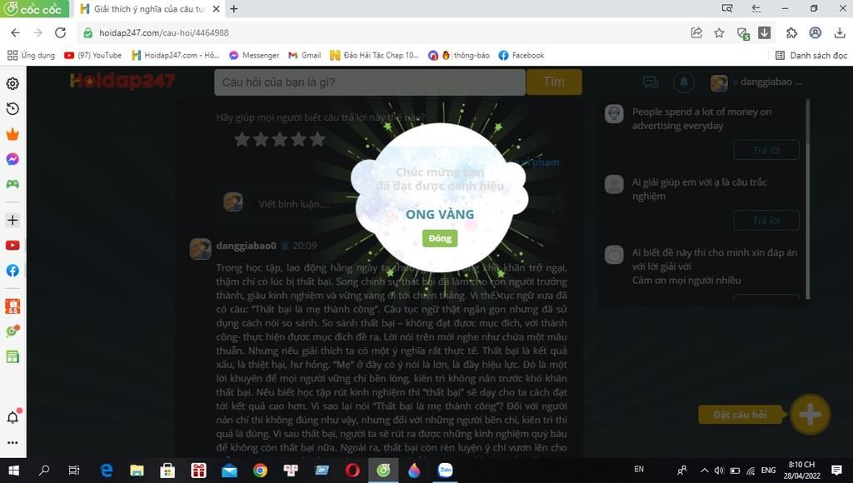The width and height of the screenshot is (853, 483).
Task: Open the green spreadsheet sidebar icon
Action: coord(12,356)
